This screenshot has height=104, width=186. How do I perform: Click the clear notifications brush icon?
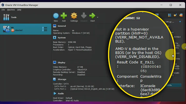coord(175,15)
